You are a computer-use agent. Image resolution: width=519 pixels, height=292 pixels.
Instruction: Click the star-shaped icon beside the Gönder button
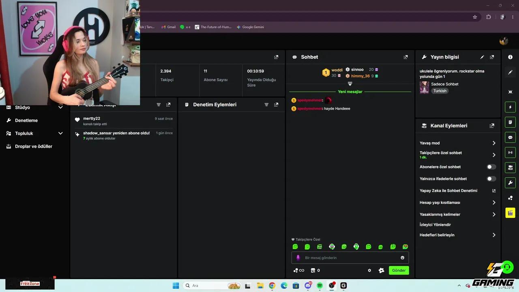point(381,271)
